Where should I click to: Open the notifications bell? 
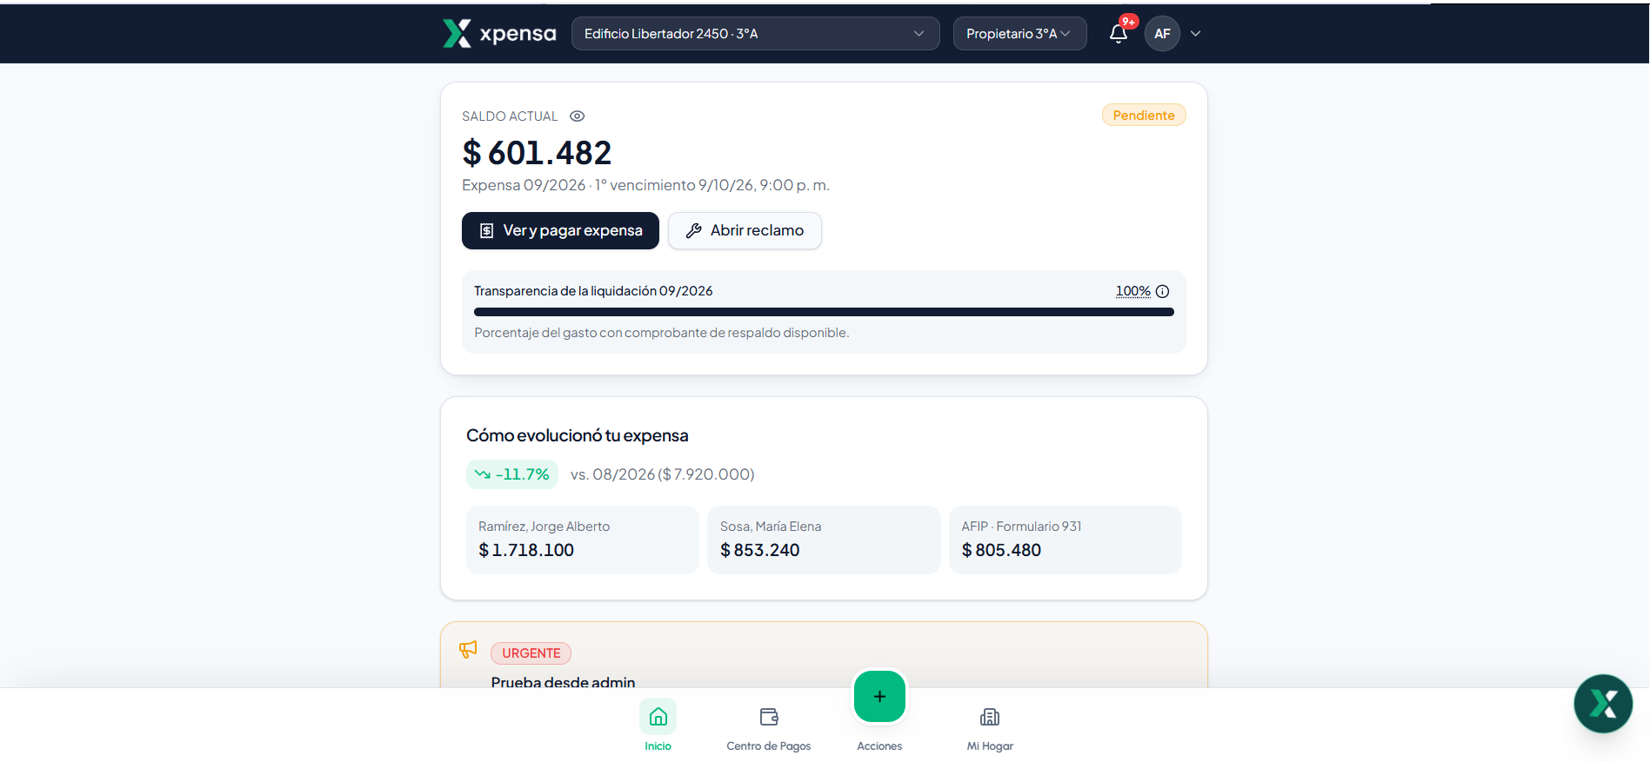coord(1119,34)
